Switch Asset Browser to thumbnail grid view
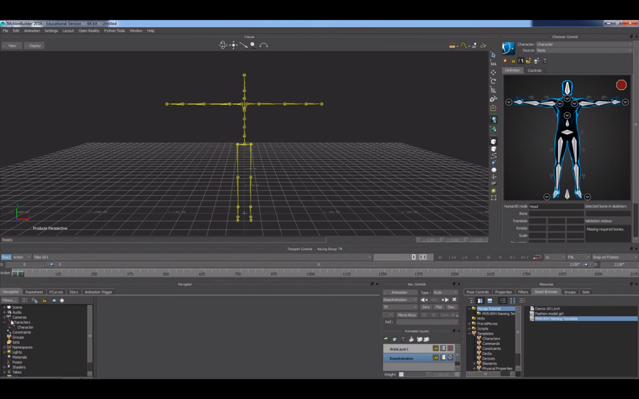Image resolution: width=639 pixels, height=399 pixels. point(513,301)
